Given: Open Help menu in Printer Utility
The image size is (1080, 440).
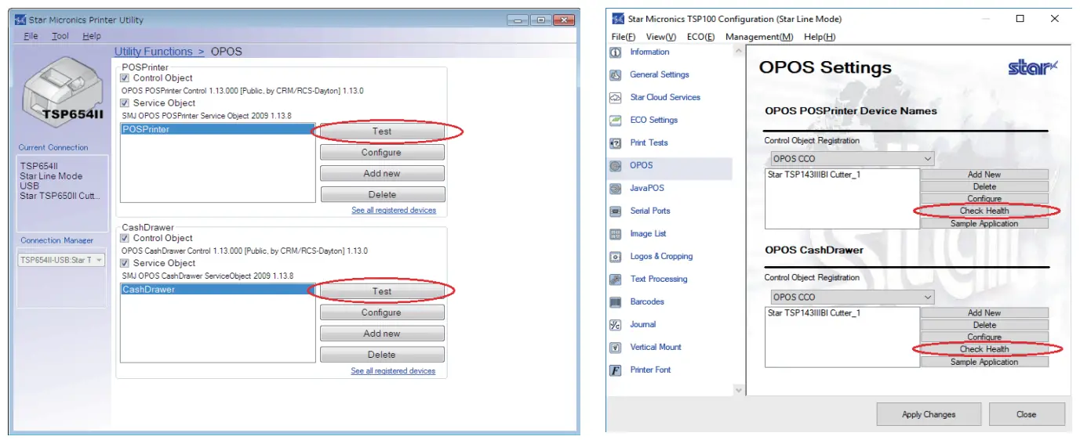Looking at the screenshot, I should [92, 36].
